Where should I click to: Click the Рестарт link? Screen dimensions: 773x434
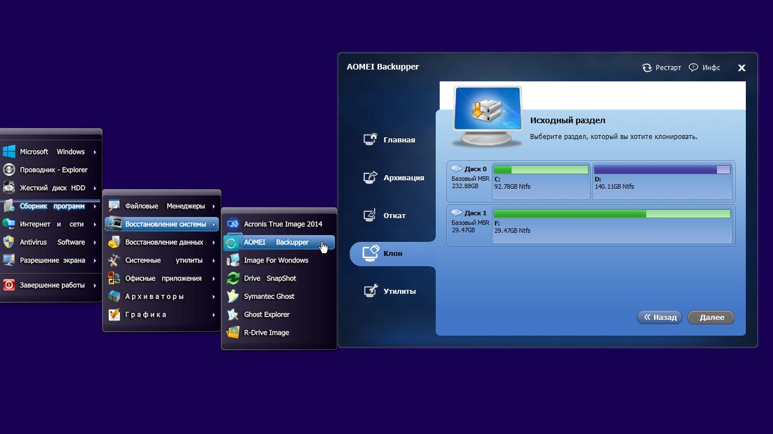click(x=668, y=68)
